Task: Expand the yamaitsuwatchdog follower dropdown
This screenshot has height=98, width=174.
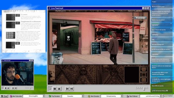Action: click(161, 96)
